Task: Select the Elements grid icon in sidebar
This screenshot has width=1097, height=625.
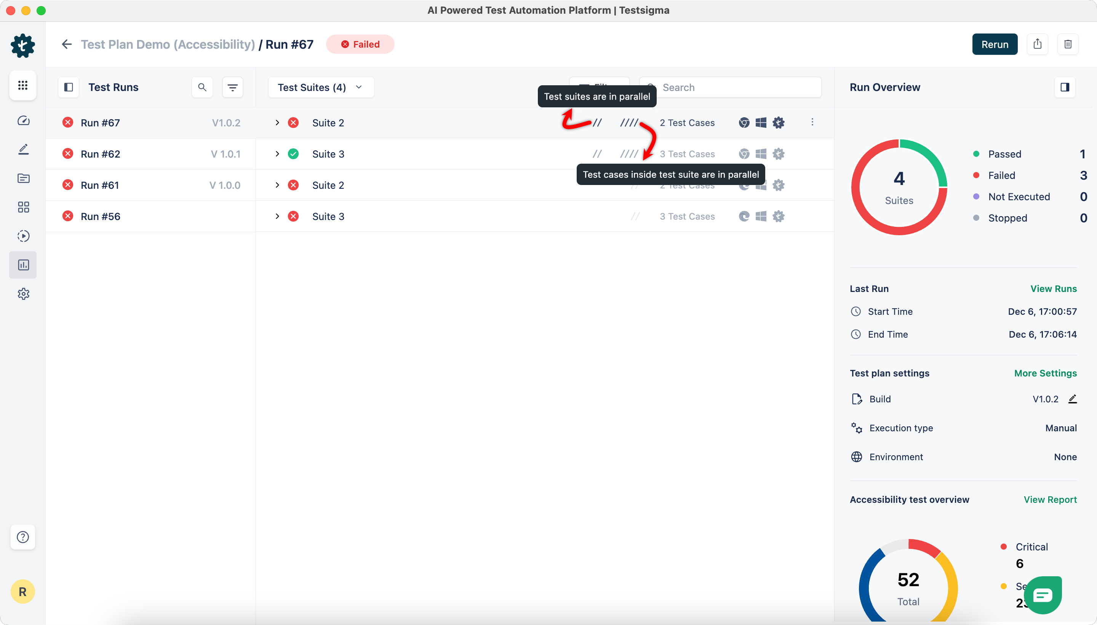Action: click(x=23, y=207)
